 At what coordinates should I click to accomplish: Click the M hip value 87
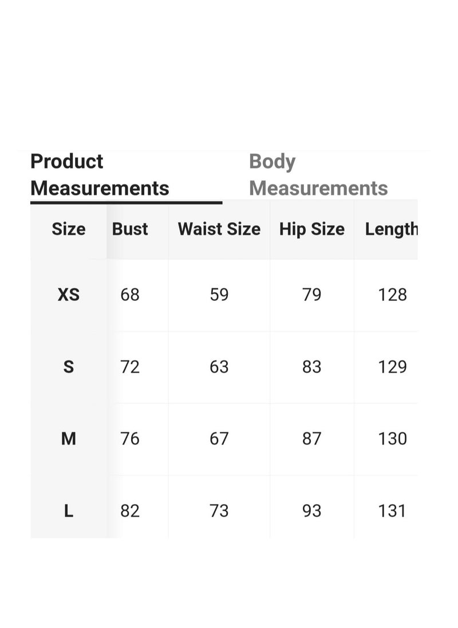(311, 439)
